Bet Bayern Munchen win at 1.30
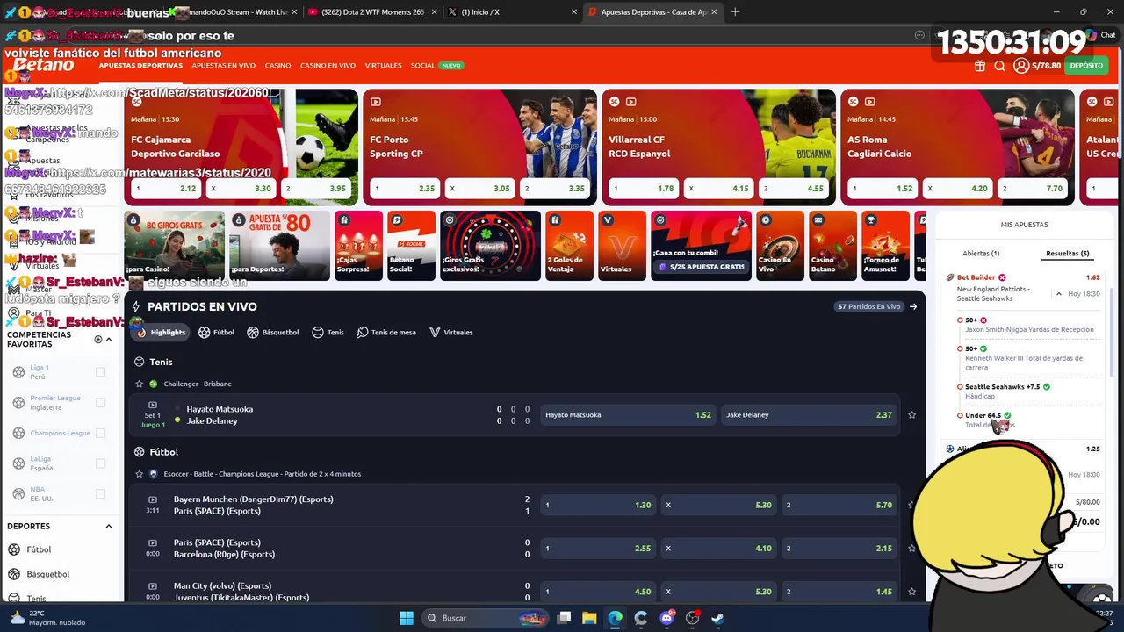 [598, 505]
